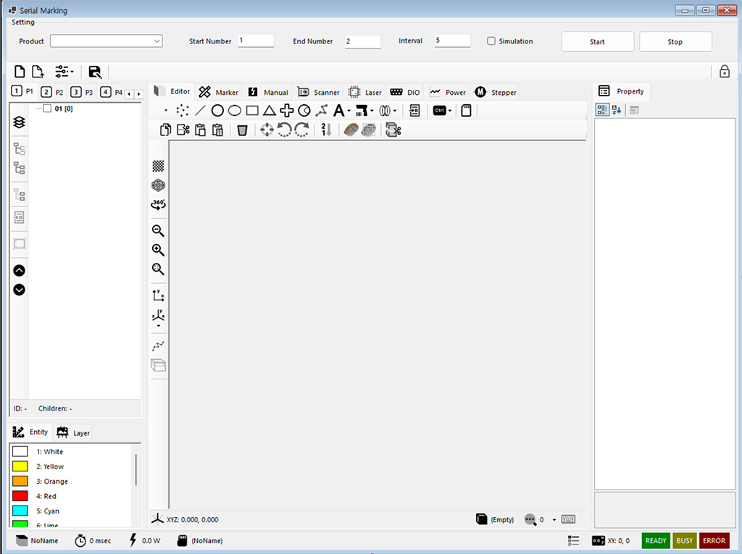Click the zoom out magnifier icon
The image size is (742, 554).
(x=158, y=232)
